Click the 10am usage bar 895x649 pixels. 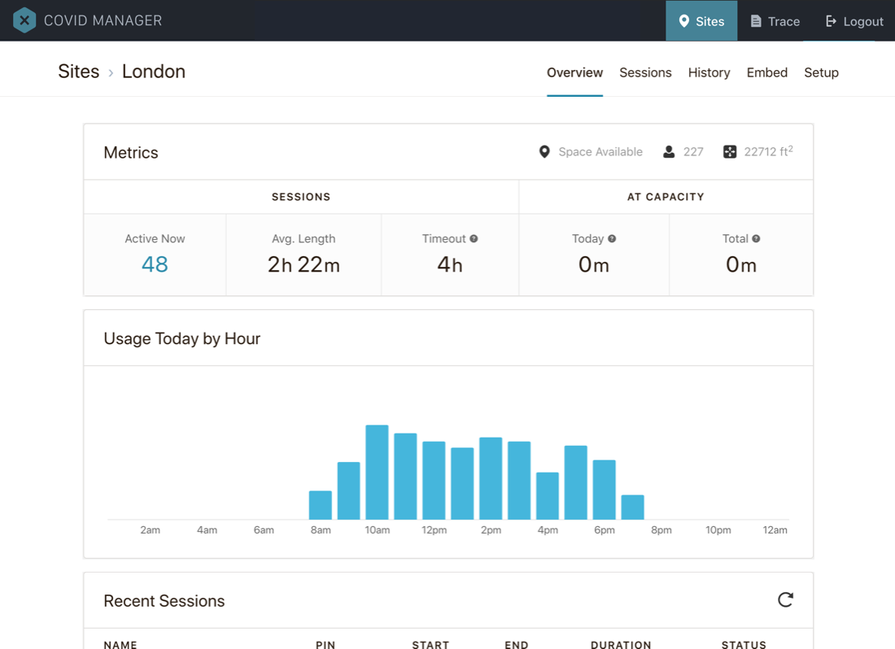pyautogui.click(x=377, y=473)
